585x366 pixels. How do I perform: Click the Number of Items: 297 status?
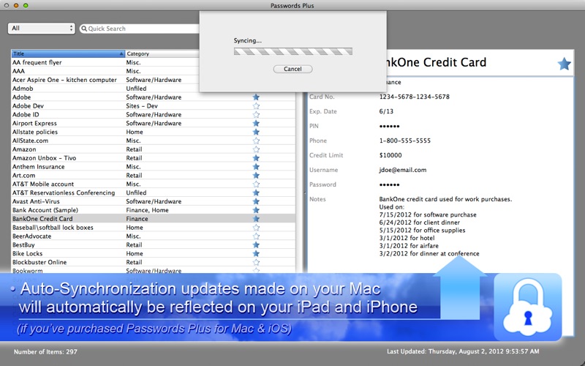45,352
